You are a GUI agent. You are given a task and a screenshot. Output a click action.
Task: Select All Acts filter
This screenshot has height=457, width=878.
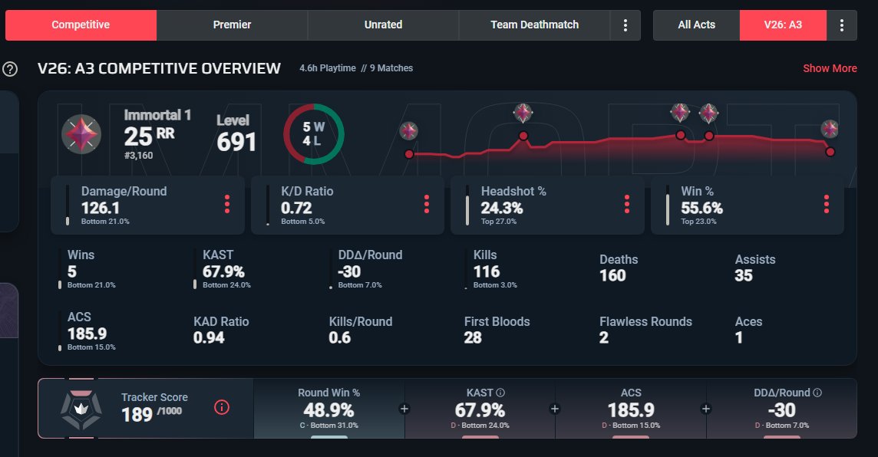(x=697, y=25)
